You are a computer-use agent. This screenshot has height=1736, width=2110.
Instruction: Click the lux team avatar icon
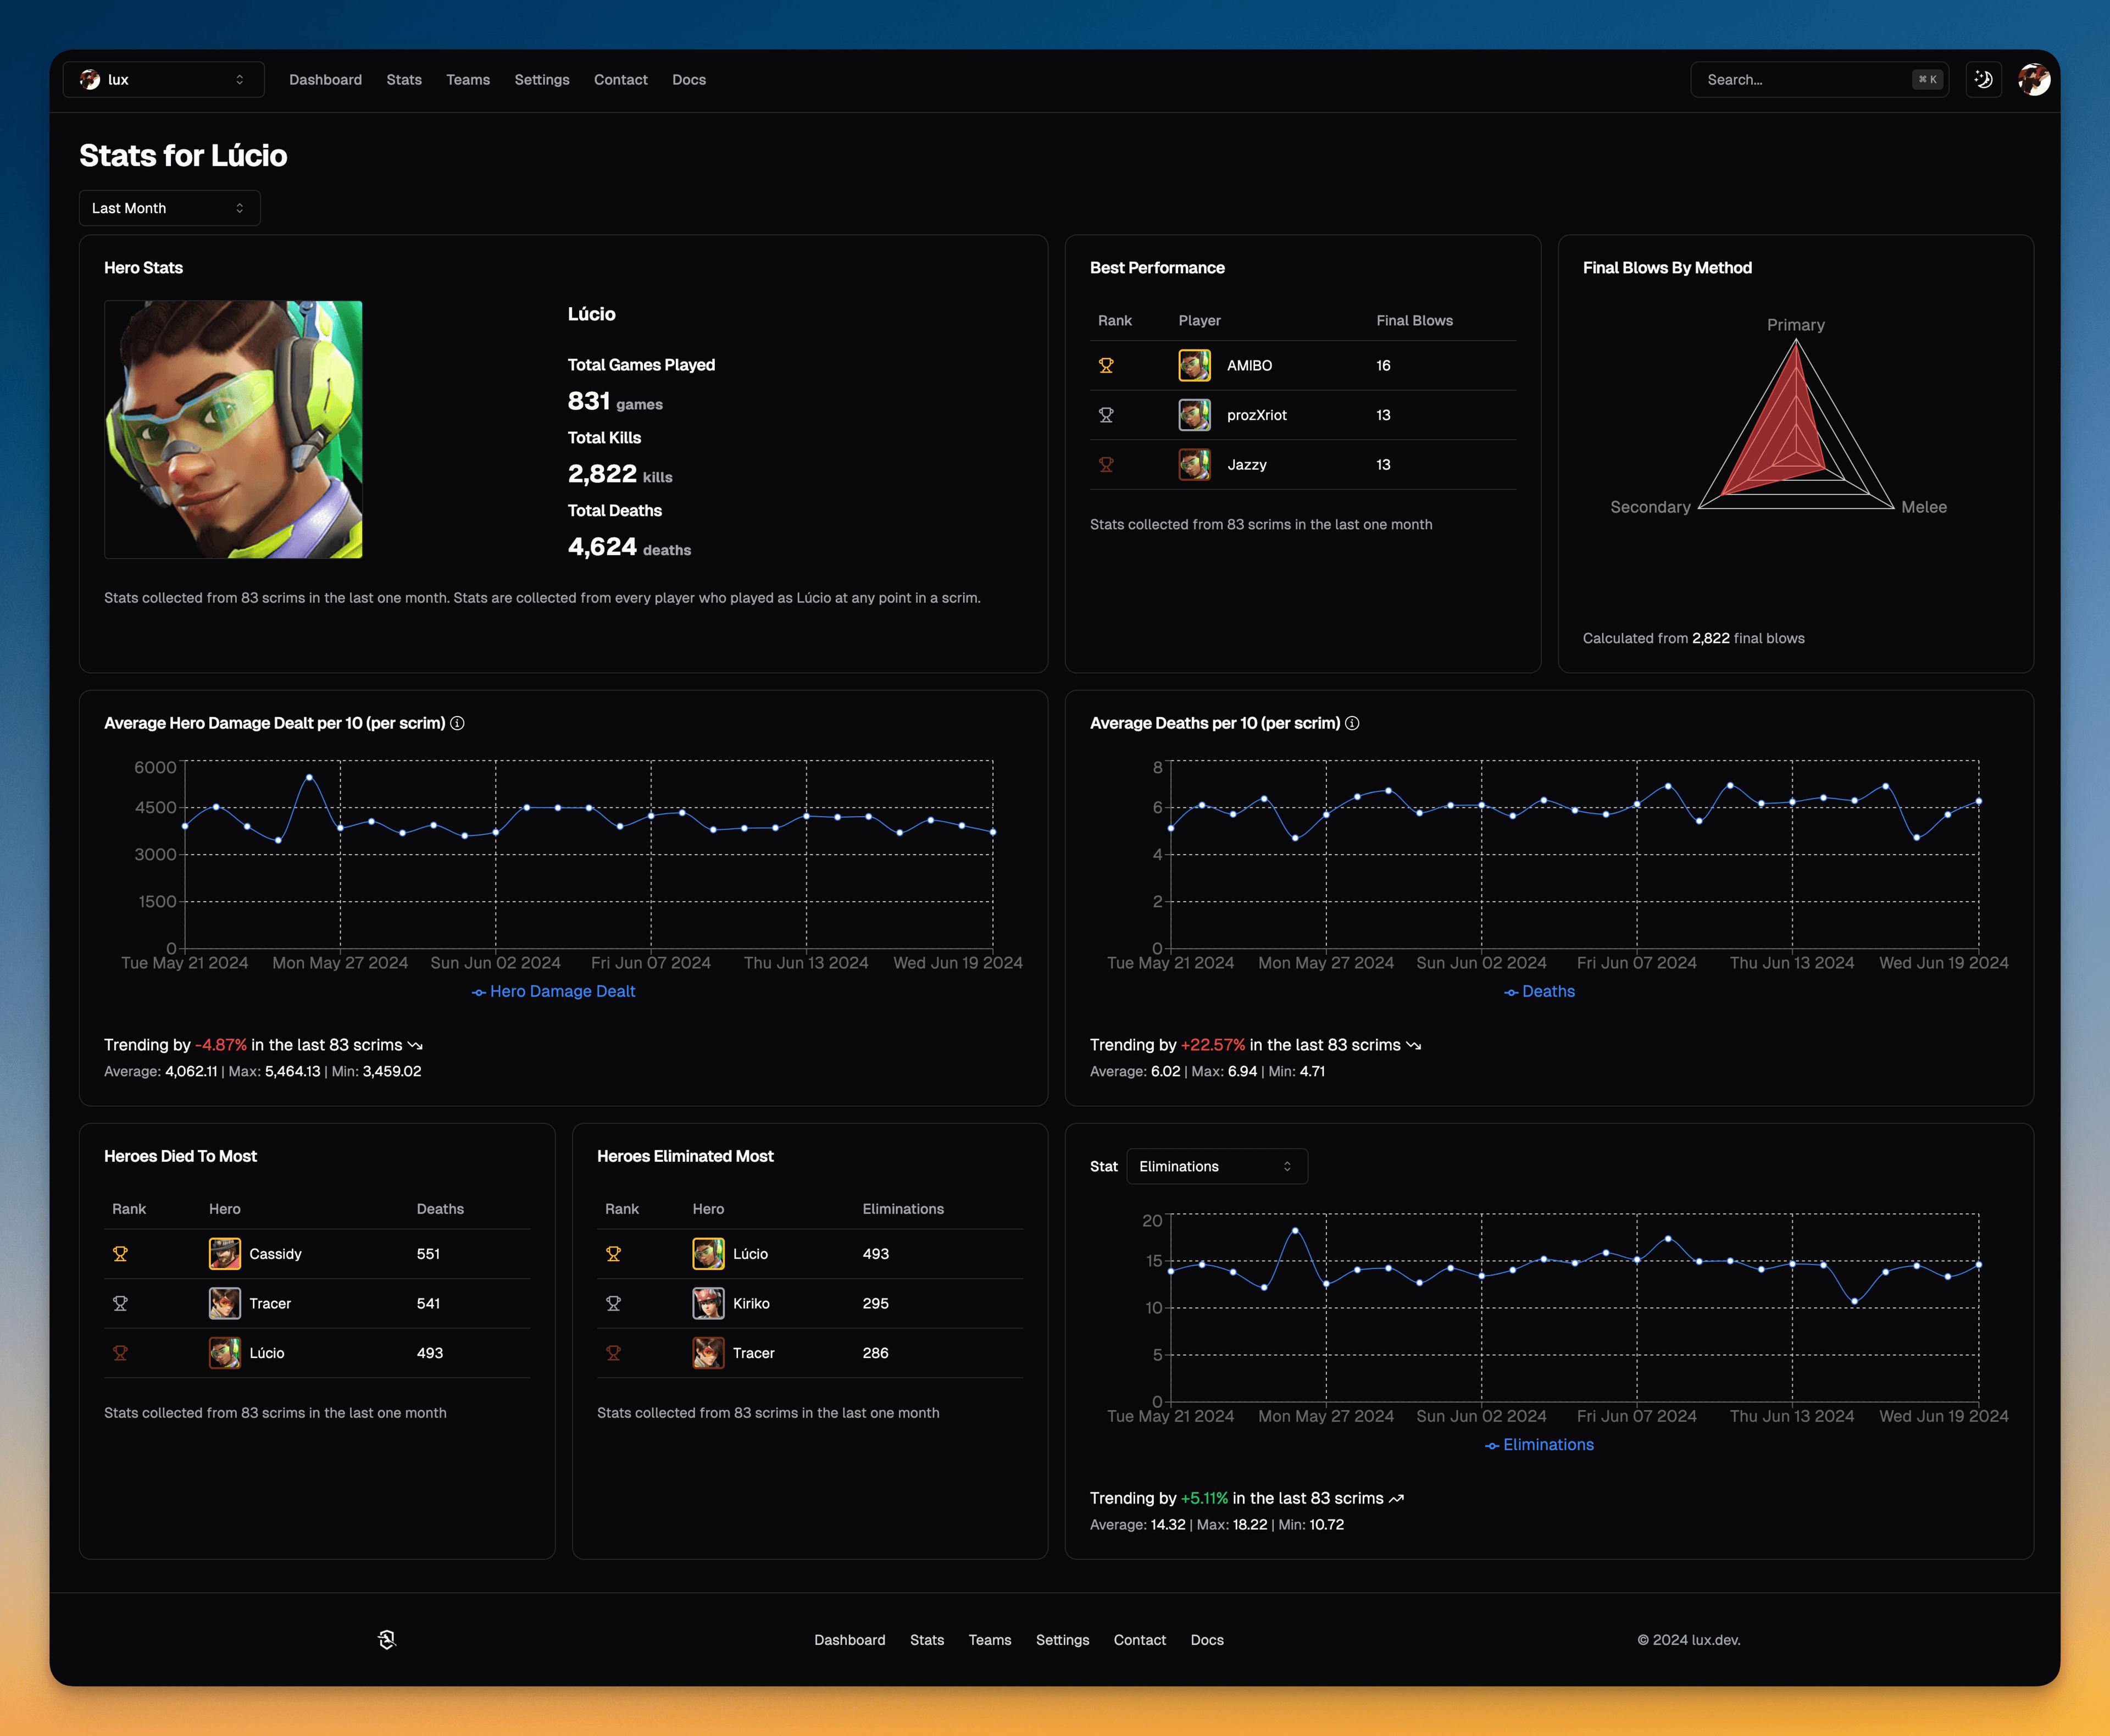(x=90, y=79)
